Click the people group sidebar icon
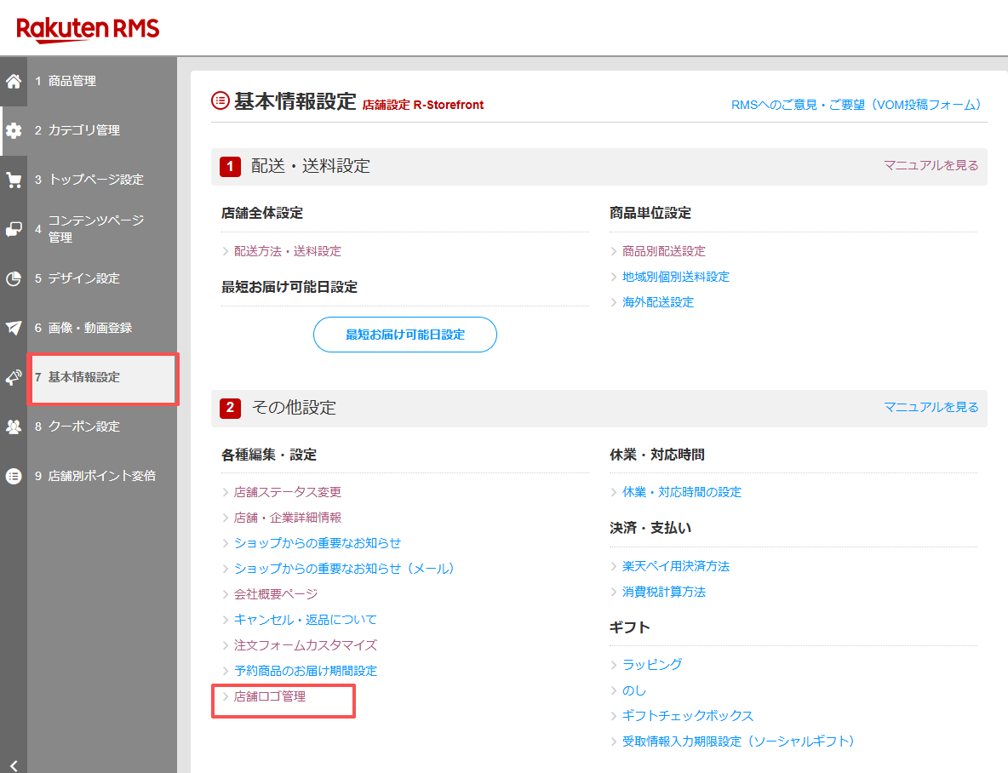The width and height of the screenshot is (1008, 773). pyautogui.click(x=14, y=427)
